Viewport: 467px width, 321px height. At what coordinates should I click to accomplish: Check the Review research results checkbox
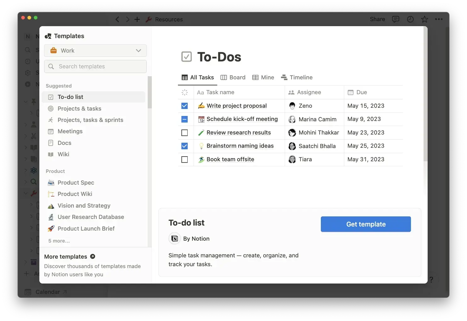point(185,133)
